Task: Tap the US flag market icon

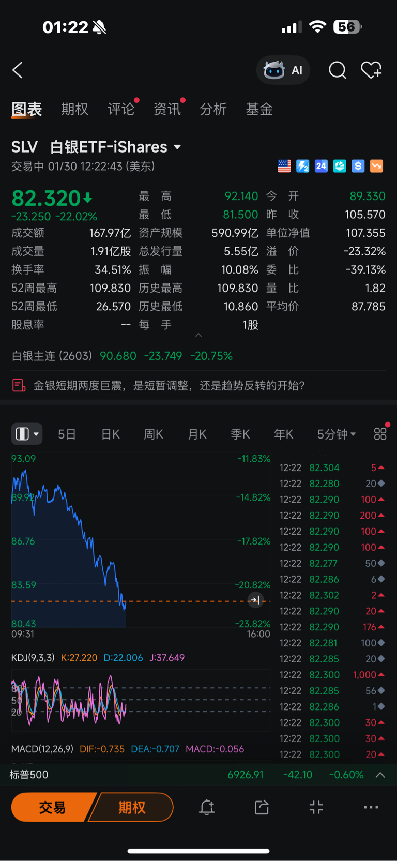Action: coord(284,166)
